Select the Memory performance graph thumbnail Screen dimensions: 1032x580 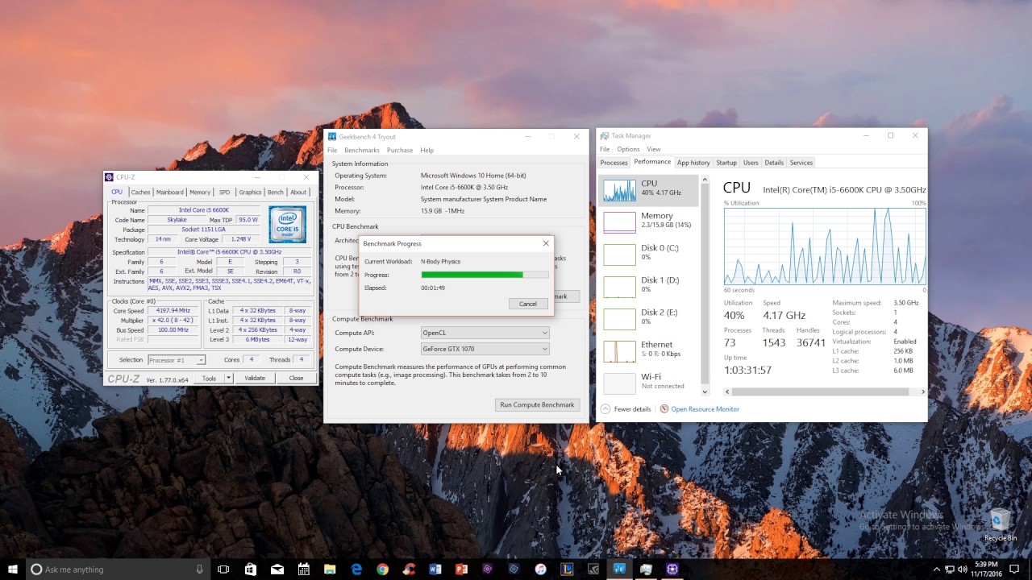[x=620, y=222]
